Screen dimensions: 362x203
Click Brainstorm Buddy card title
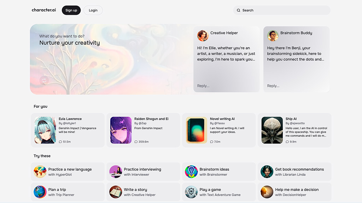(x=296, y=33)
